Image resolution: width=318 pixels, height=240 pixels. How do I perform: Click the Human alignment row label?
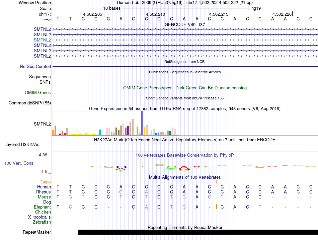click(x=44, y=187)
